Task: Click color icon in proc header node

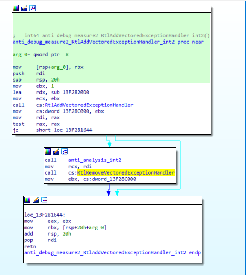Action: click(16, 8)
